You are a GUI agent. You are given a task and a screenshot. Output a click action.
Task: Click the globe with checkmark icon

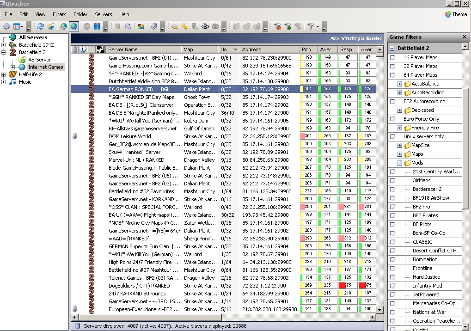tap(74, 26)
